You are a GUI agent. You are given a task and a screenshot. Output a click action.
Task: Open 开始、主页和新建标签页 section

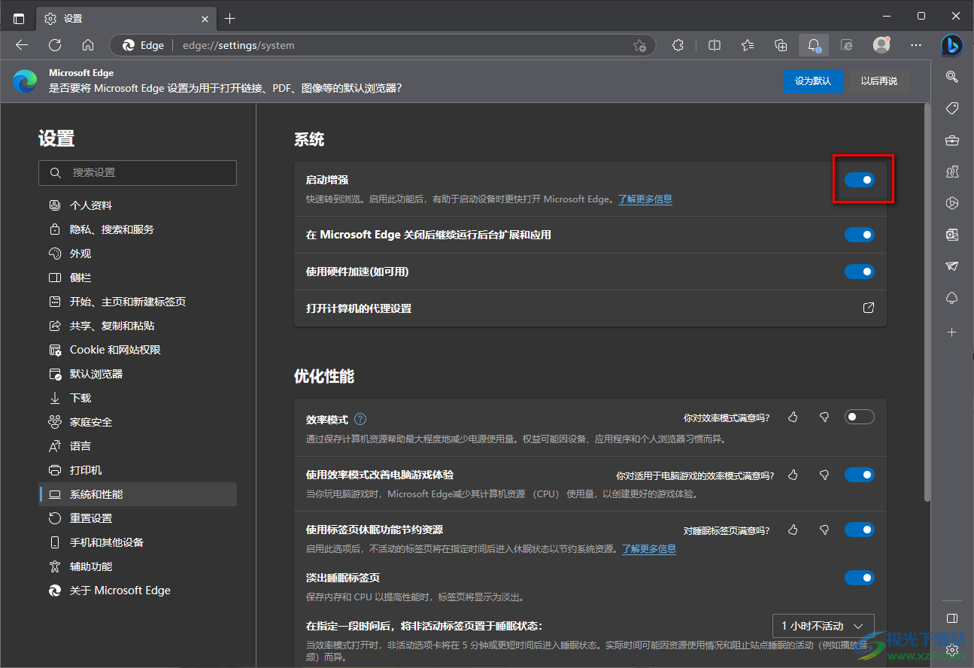(x=138, y=302)
